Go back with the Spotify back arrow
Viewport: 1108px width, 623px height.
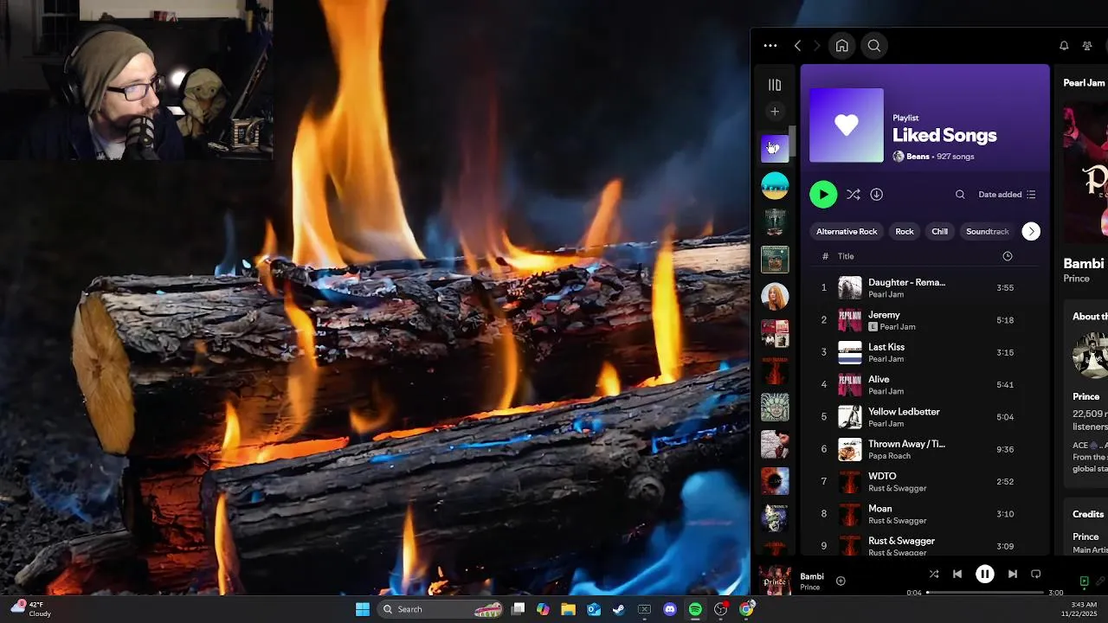tap(797, 46)
